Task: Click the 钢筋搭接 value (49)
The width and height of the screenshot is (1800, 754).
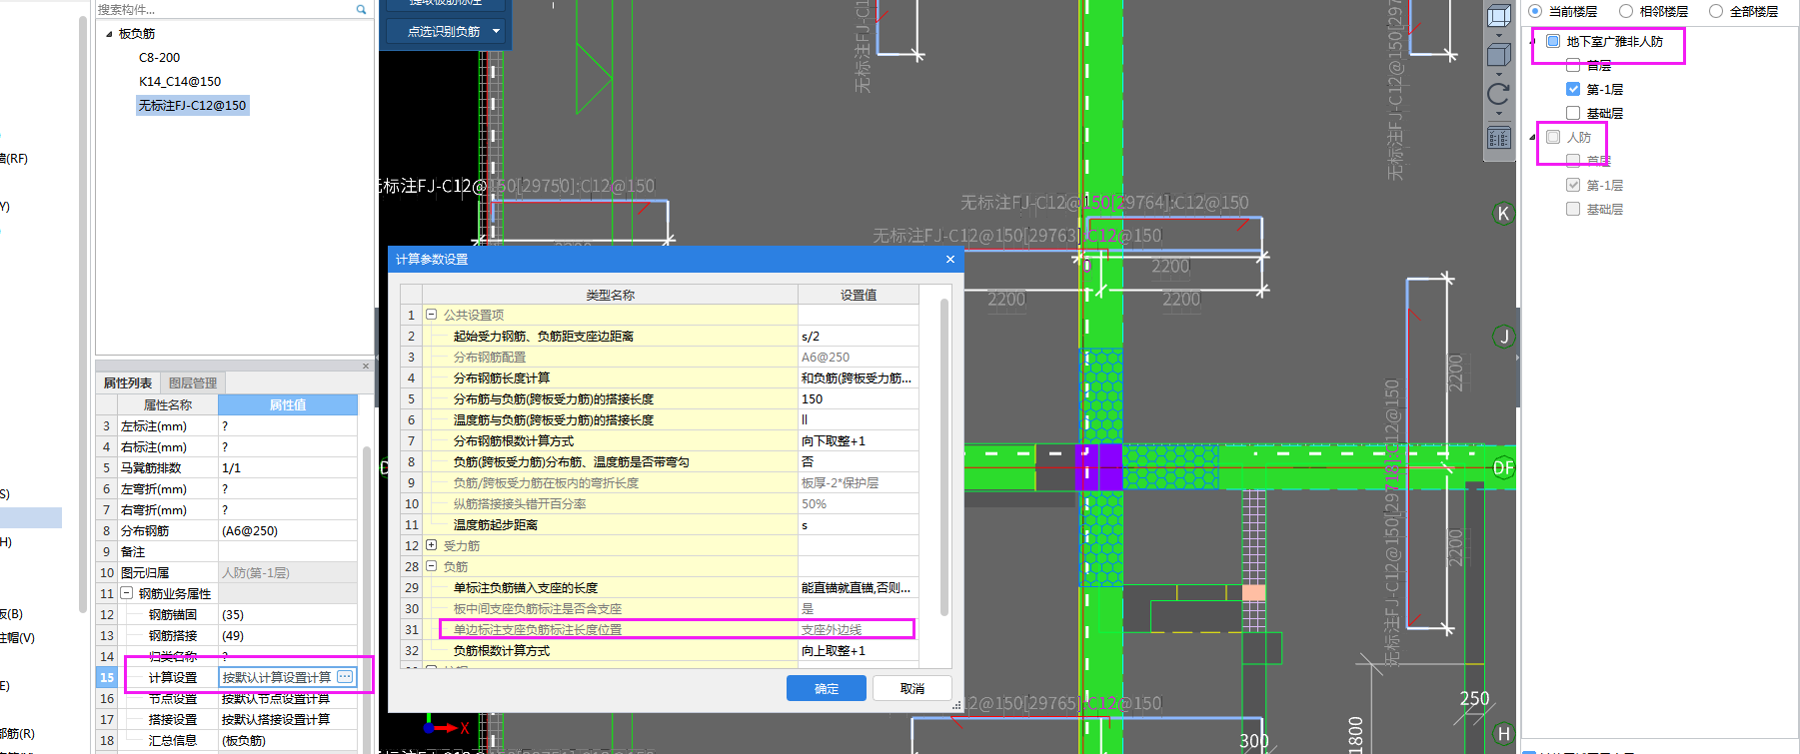Action: [x=288, y=635]
